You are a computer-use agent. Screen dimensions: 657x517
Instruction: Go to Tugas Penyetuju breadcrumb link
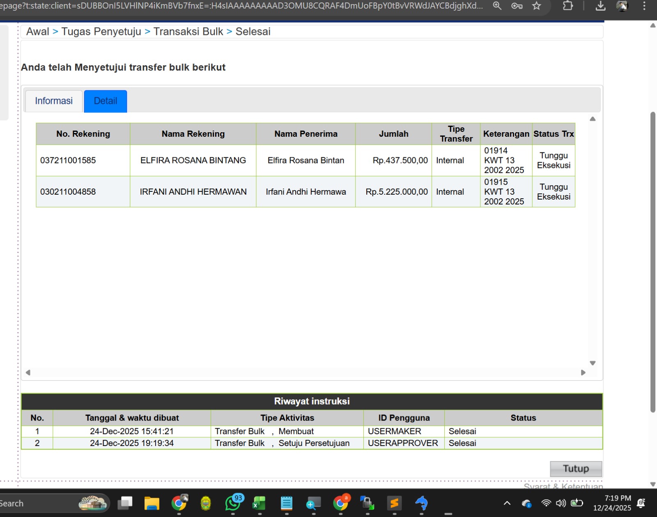pos(101,32)
